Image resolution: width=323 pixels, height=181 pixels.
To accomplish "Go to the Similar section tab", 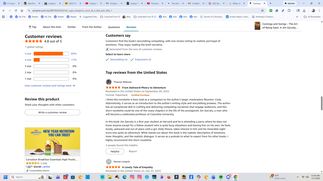I will coord(72,27).
